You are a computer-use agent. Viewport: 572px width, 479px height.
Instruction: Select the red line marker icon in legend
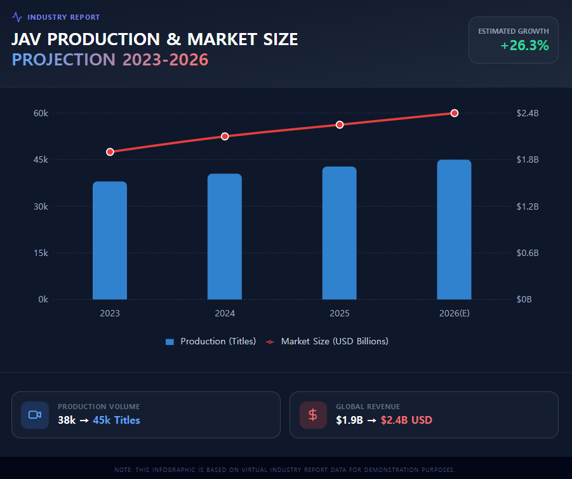(x=269, y=341)
